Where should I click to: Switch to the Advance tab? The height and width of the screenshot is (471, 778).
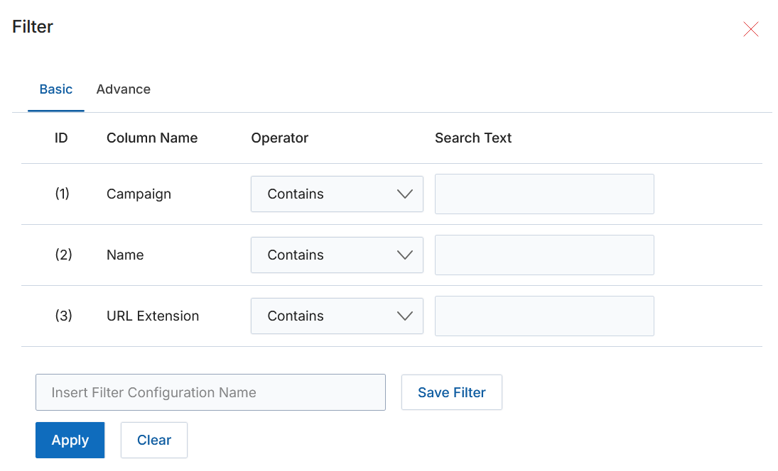123,89
